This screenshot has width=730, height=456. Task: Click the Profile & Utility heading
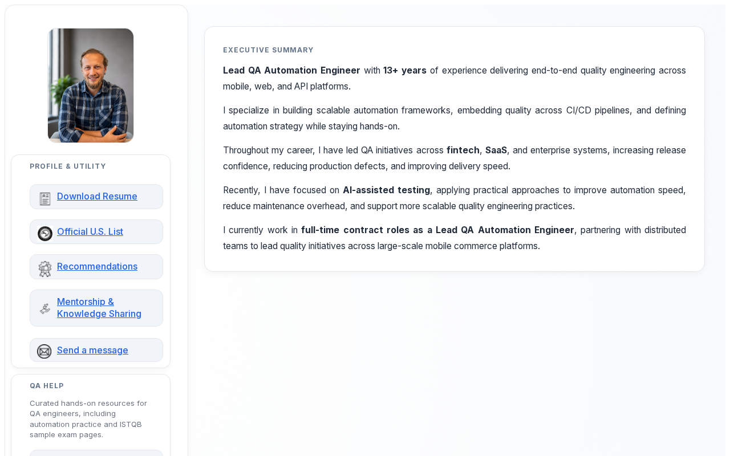tap(68, 166)
